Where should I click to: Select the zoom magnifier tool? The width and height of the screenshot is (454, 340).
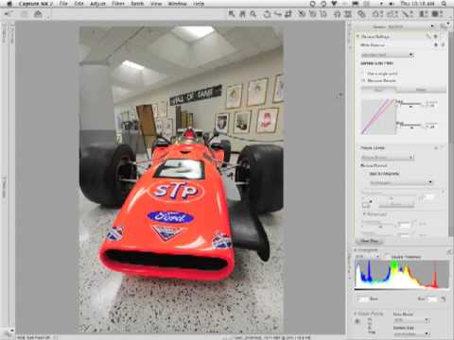point(253,14)
